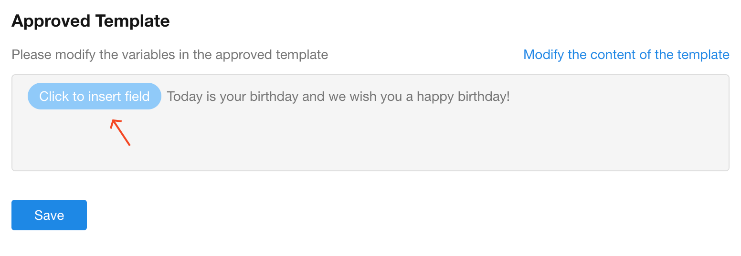Click the 'Please modify the variables' instruction text

coord(169,55)
